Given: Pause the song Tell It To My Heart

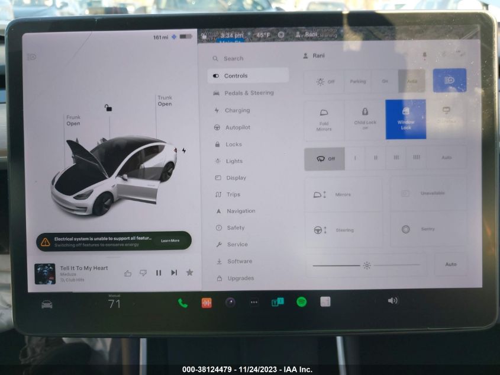Looking at the screenshot, I should 159,273.
